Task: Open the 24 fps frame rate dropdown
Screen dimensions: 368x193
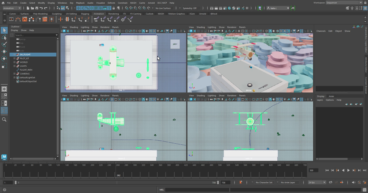Action: (x=317, y=182)
